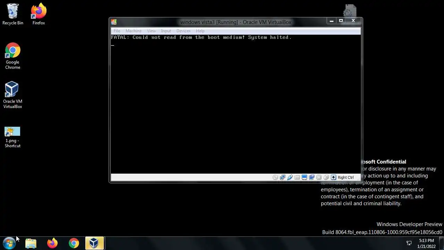Select the 1.png shortcut on desktop
This screenshot has width=444, height=250.
(x=13, y=137)
